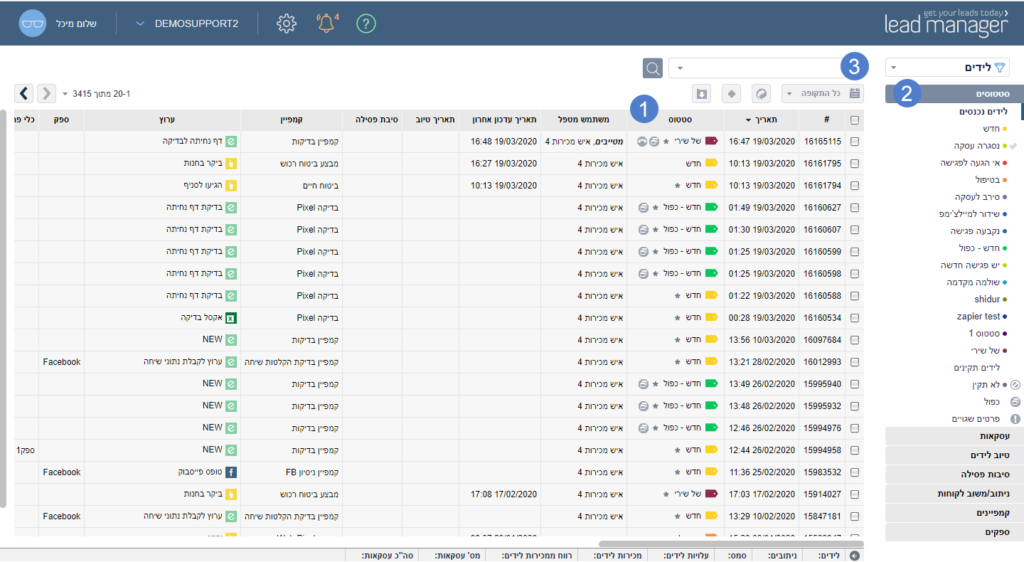Viewport: 1024px width, 562px height.
Task: Click the yellow status tag in row 16161795
Action: click(x=711, y=164)
